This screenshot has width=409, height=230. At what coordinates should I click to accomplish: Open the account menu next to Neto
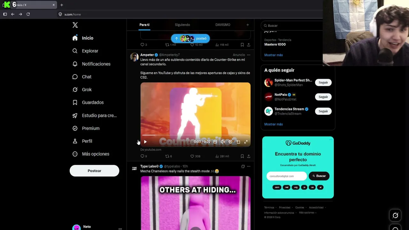(120, 229)
